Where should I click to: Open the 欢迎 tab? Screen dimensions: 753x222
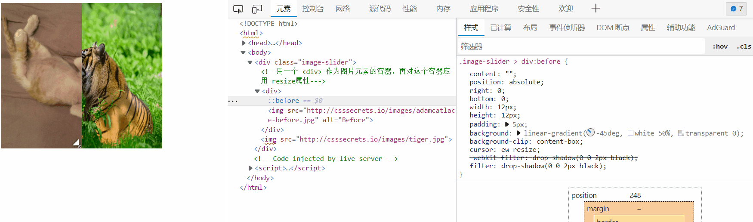pyautogui.click(x=566, y=9)
